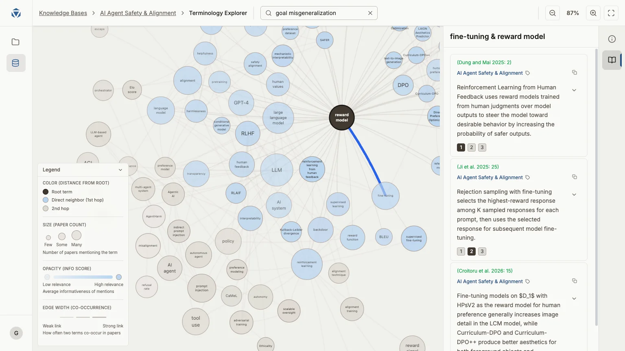Open the Ji et al. 2025 reference
The image size is (625, 351).
pyautogui.click(x=478, y=167)
